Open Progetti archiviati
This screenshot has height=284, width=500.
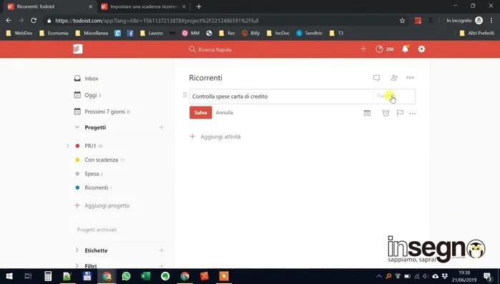pyautogui.click(x=97, y=230)
